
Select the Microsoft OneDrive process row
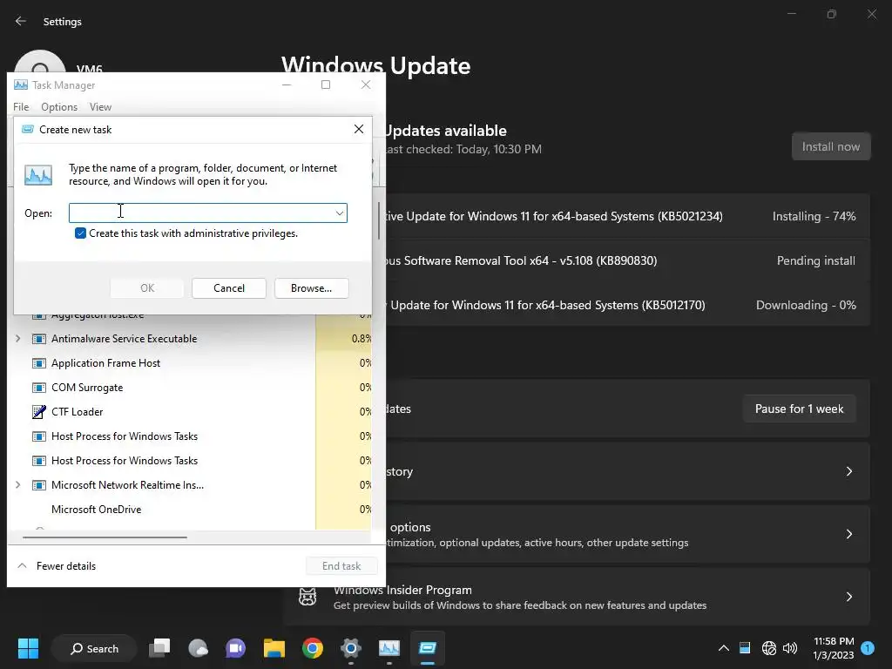click(189, 509)
